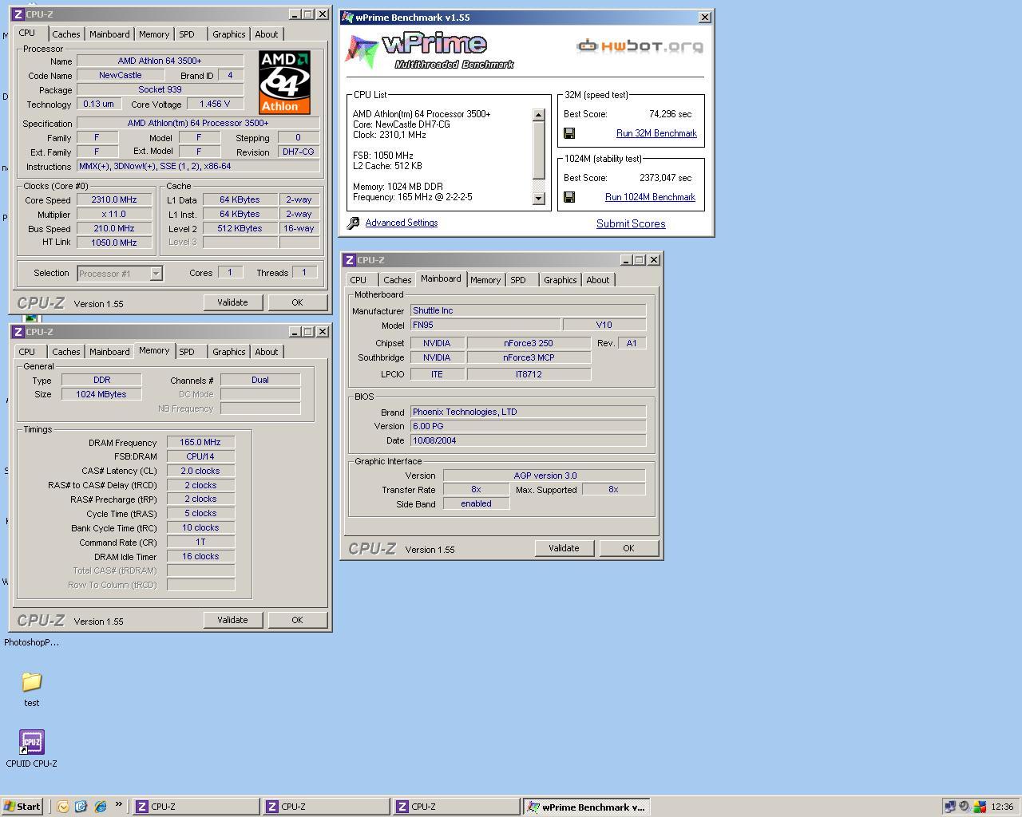Click the first system tray icon
Screen dimensions: 1022x817
tap(950, 807)
